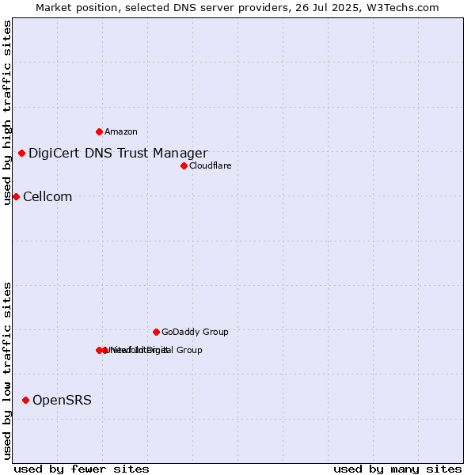475x475 pixels.
Task: Click the 'used by low traffic sites' axis label
Action: click(7, 372)
